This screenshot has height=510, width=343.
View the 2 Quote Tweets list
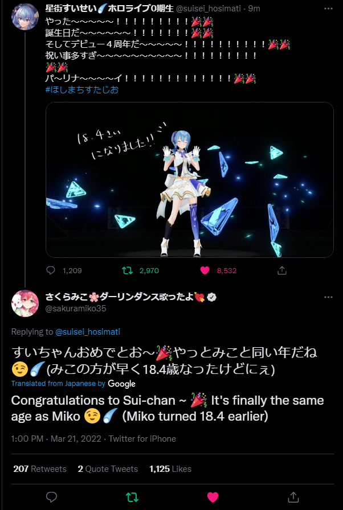click(108, 468)
